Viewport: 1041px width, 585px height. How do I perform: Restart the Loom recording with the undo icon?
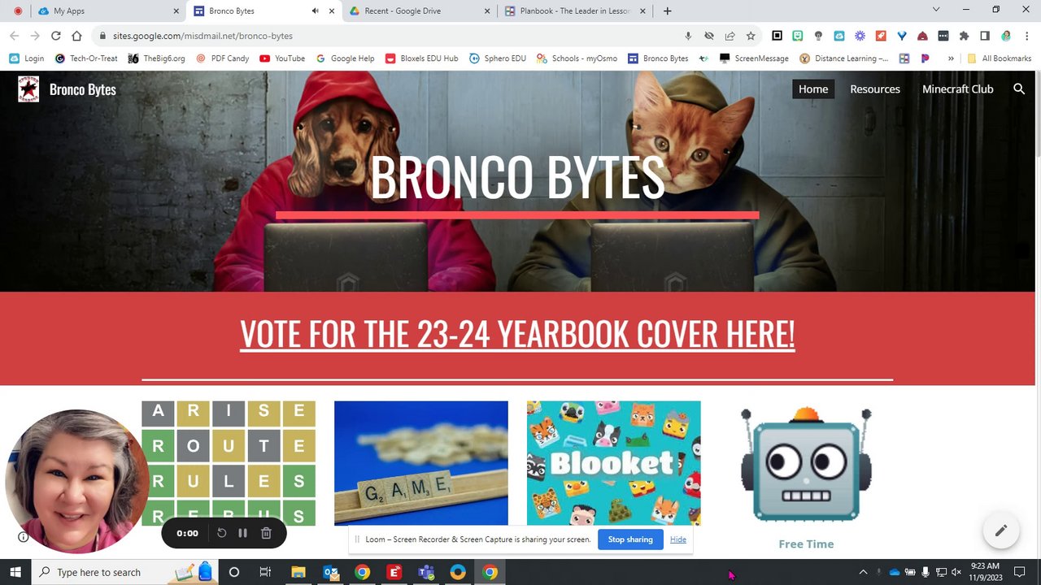tap(221, 533)
